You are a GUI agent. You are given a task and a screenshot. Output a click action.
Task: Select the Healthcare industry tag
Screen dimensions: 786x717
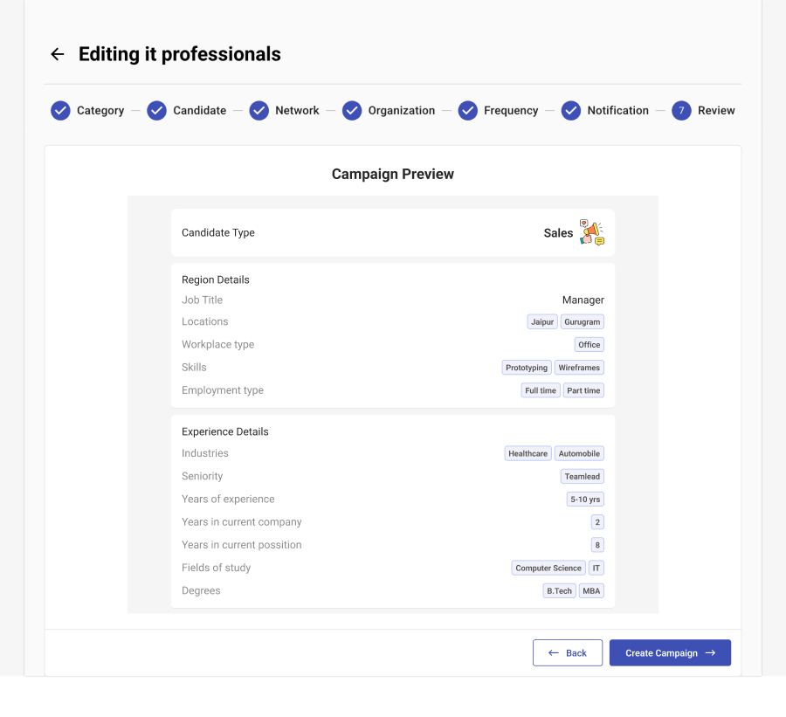[x=527, y=453]
